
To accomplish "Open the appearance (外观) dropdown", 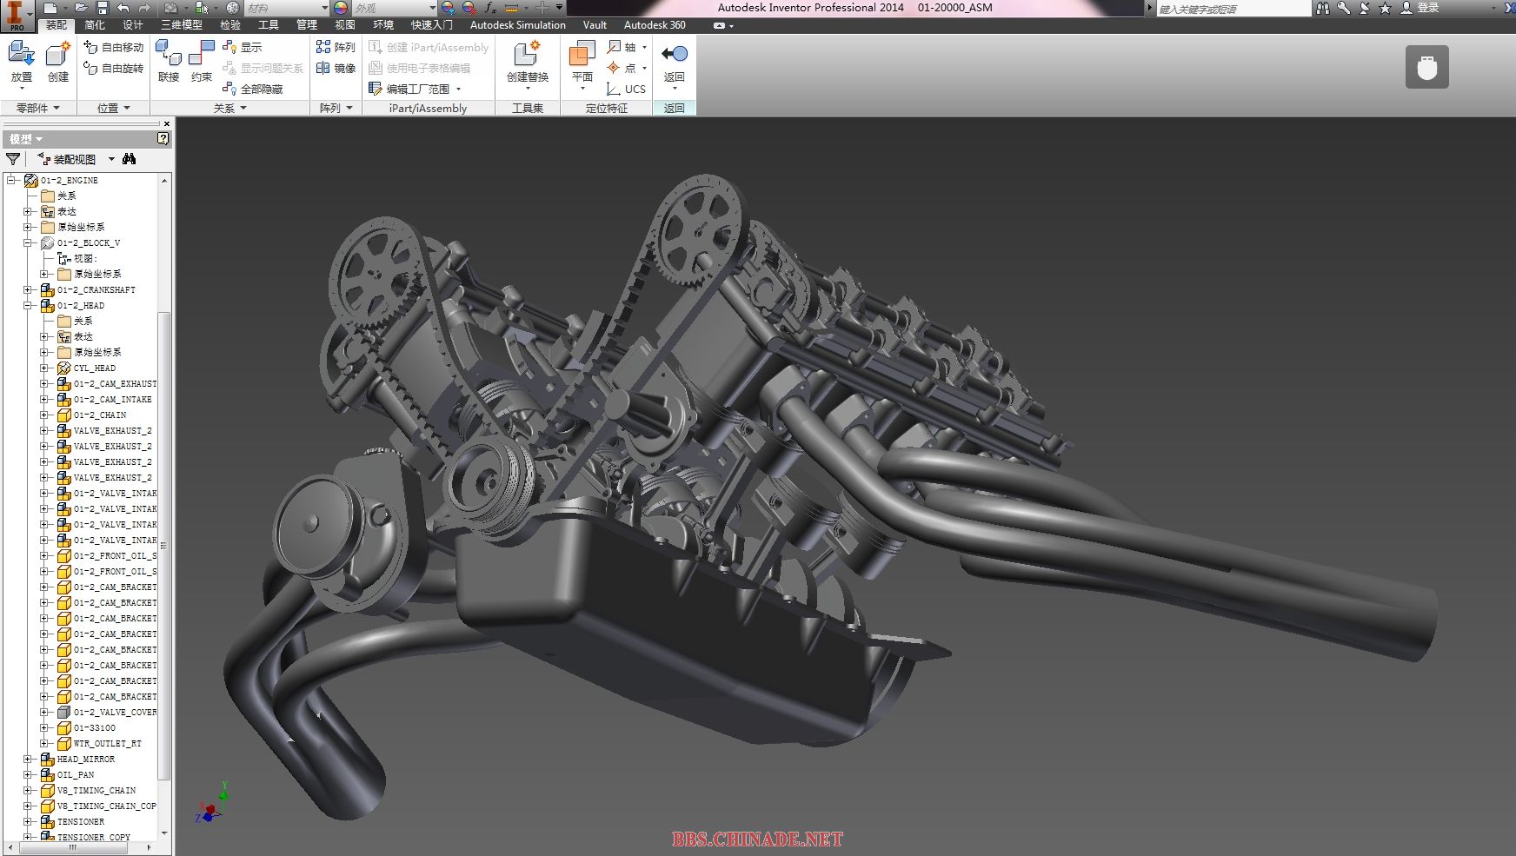I will [431, 8].
